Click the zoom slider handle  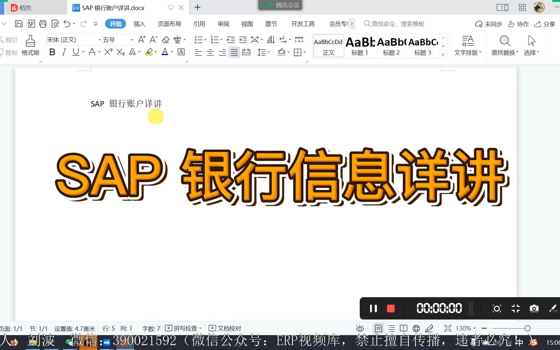[x=527, y=328]
